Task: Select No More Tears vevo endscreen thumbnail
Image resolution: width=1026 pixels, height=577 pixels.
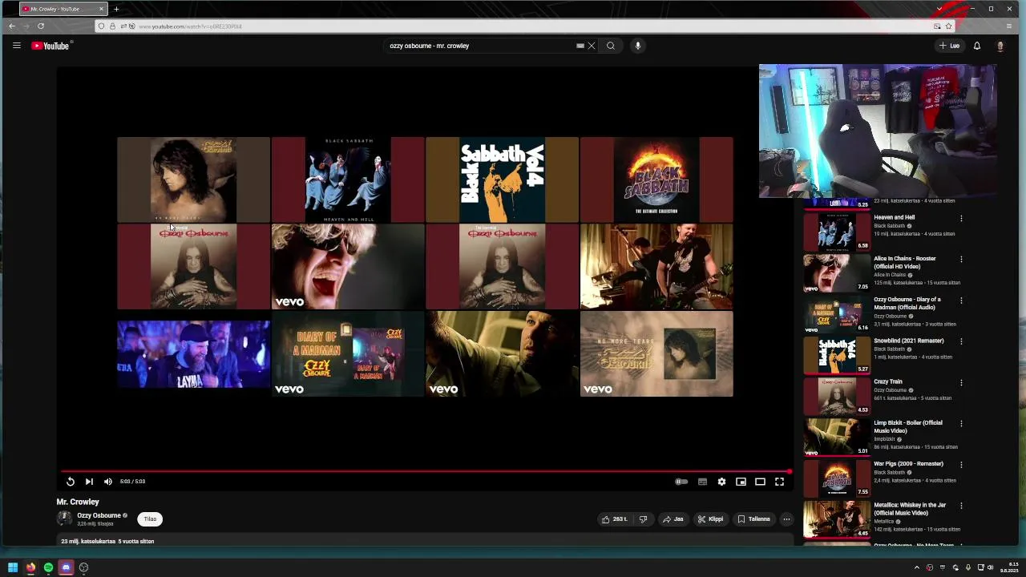Action: [656, 353]
